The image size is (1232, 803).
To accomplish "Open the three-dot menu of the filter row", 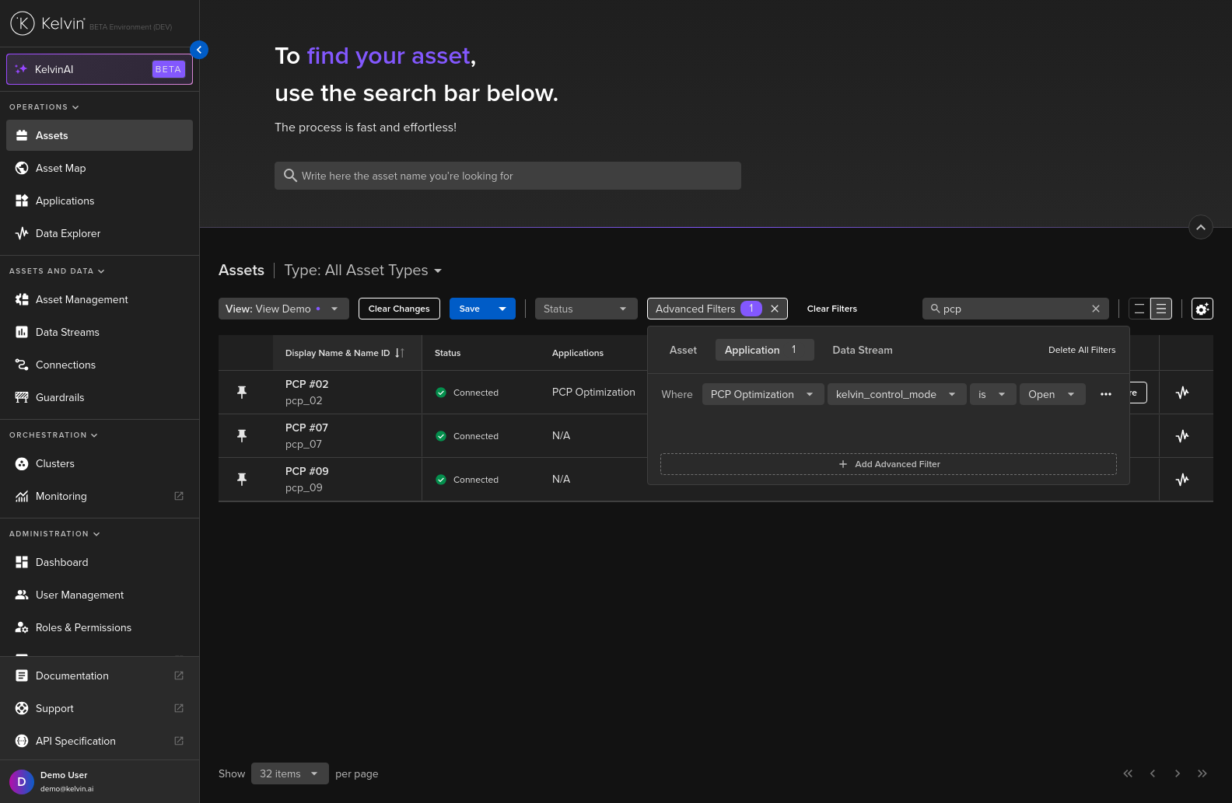I will point(1105,394).
